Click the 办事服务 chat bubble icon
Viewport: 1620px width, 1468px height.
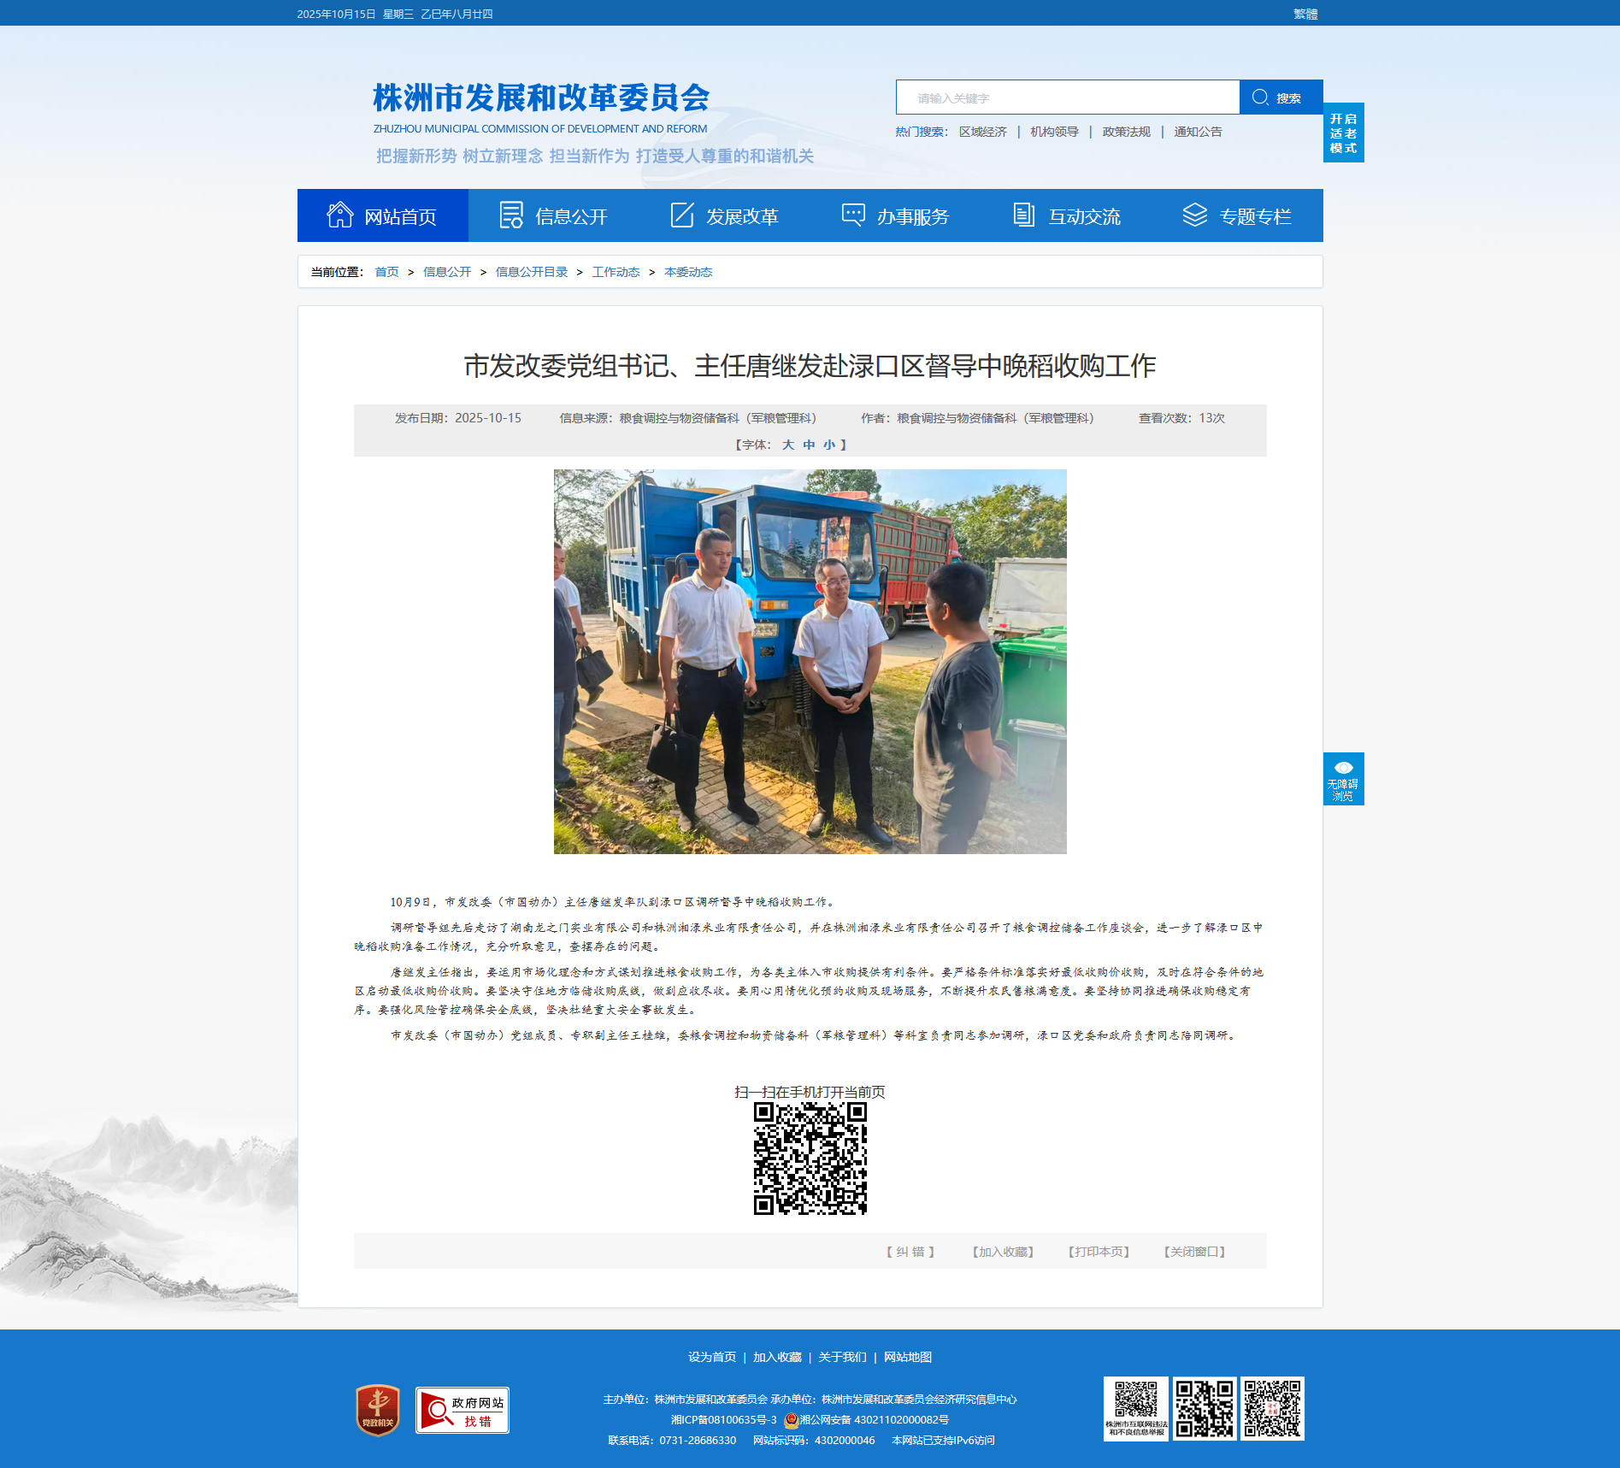[x=852, y=215]
